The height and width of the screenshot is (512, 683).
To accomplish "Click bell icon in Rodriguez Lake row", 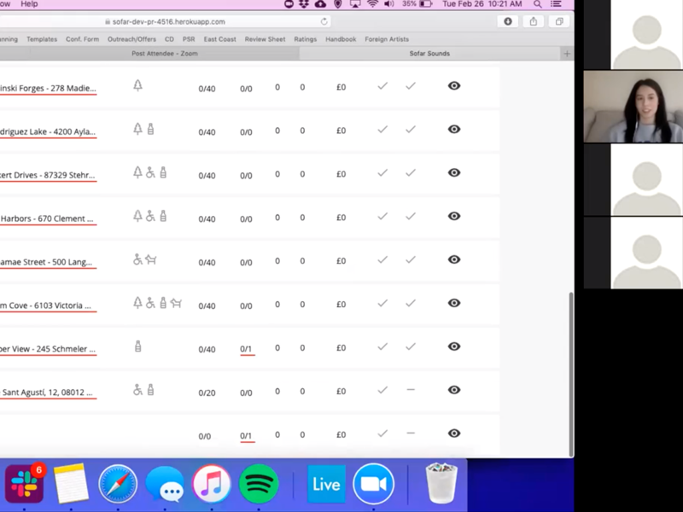I will point(137,129).
